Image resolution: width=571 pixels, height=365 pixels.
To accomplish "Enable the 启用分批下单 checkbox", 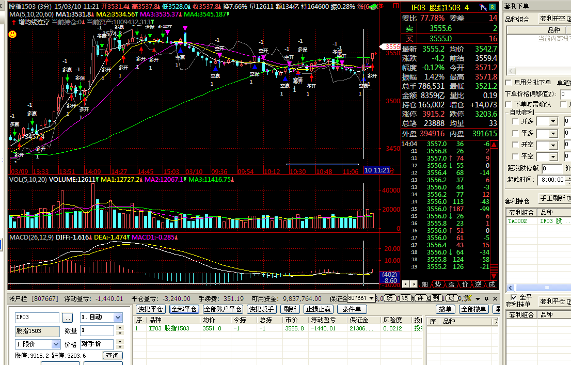I will point(509,83).
